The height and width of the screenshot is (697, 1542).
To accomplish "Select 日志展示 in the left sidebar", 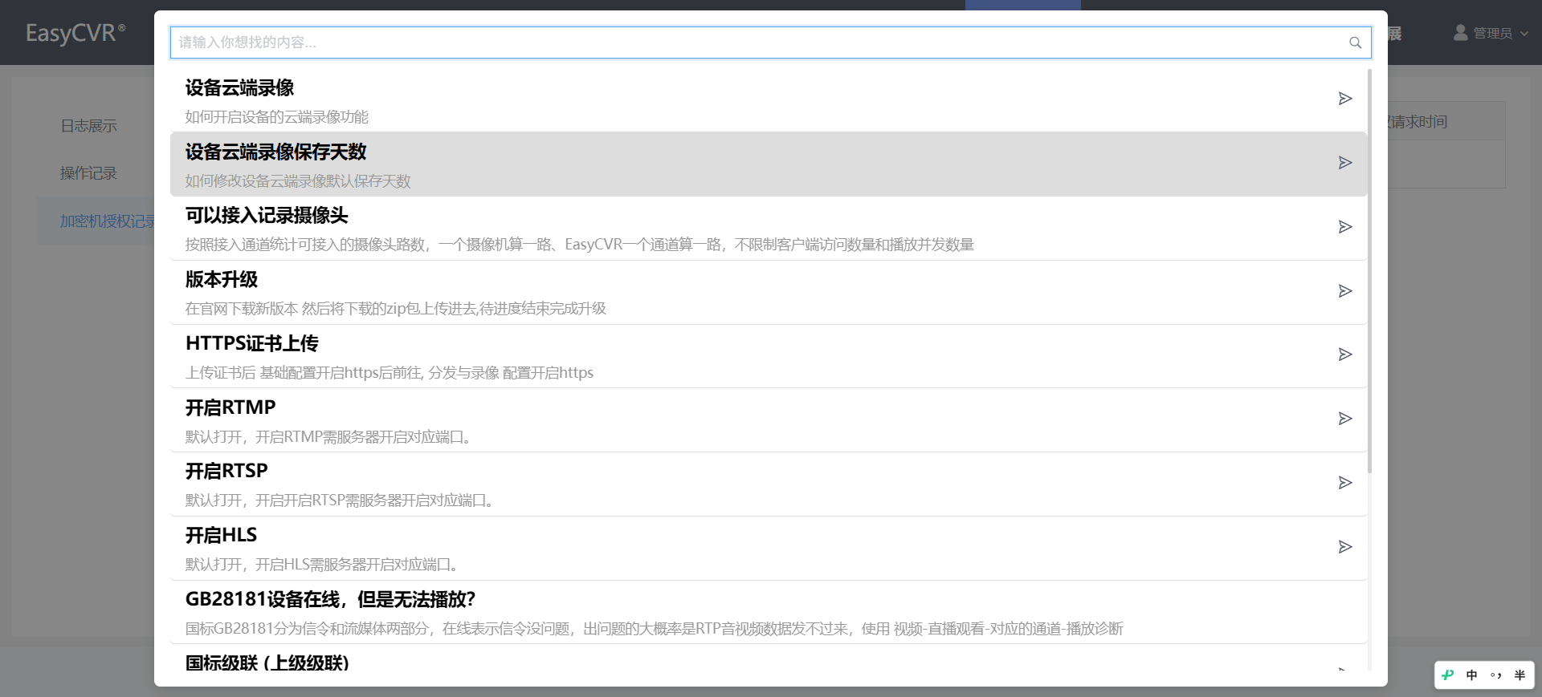I will point(88,126).
